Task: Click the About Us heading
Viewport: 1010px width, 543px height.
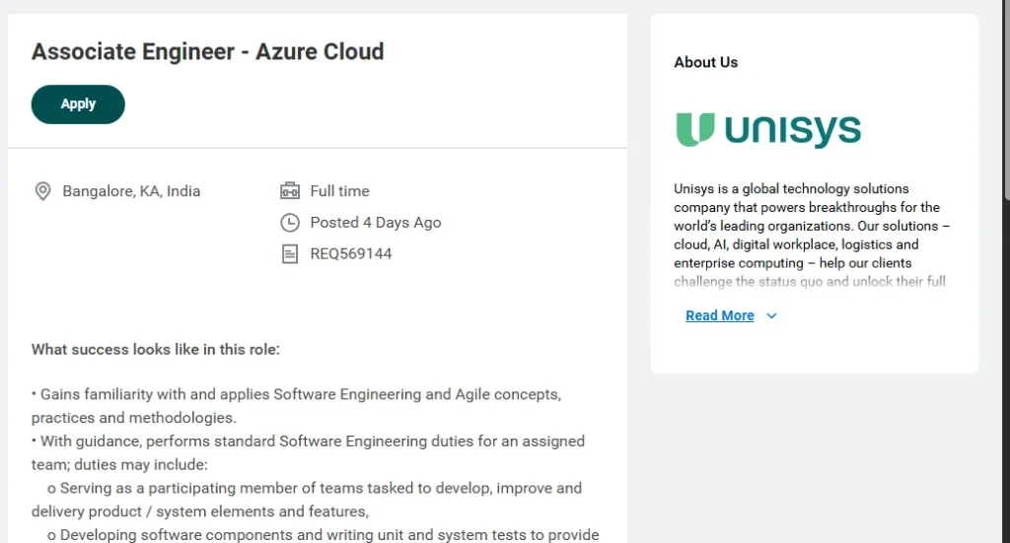Action: (705, 62)
